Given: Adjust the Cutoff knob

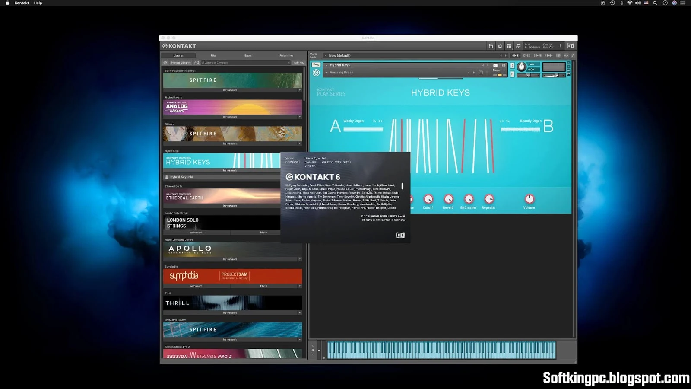Looking at the screenshot, I should (x=428, y=199).
